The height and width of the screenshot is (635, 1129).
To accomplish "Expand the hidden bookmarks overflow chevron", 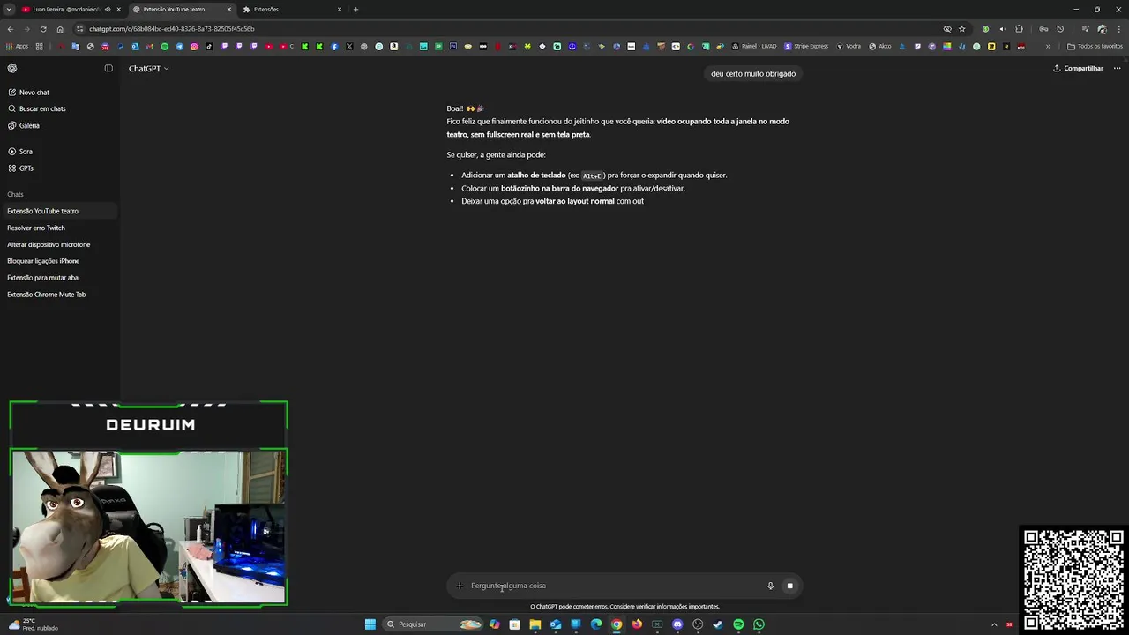I will [1049, 46].
